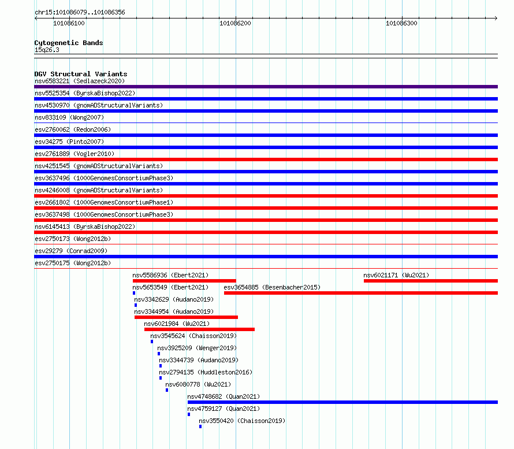Click the red nsv6021171 variant bar
The image size is (514, 449).
pos(431,281)
